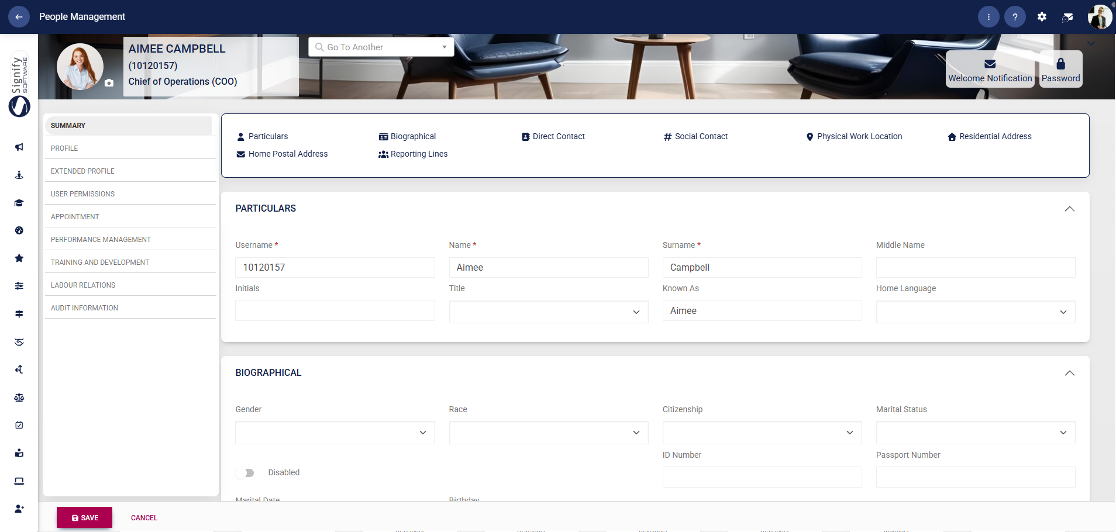Click the camera icon on the profile photo
Viewport: 1116px width, 532px height.
[109, 84]
